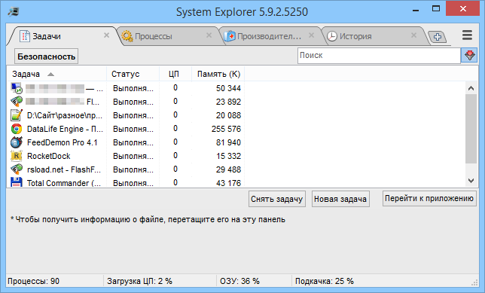Click the Задача sort arrow indicator

pos(50,75)
